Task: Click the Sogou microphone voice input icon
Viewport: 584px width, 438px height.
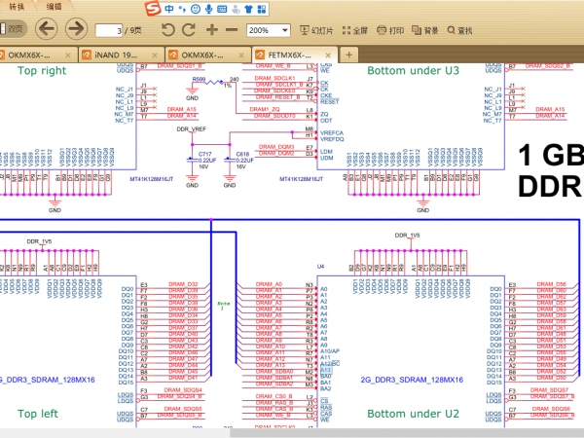Action: pos(210,9)
